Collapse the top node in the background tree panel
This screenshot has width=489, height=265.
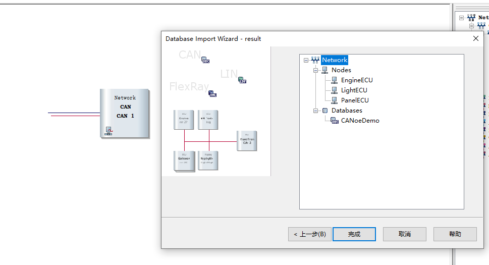[x=462, y=18]
